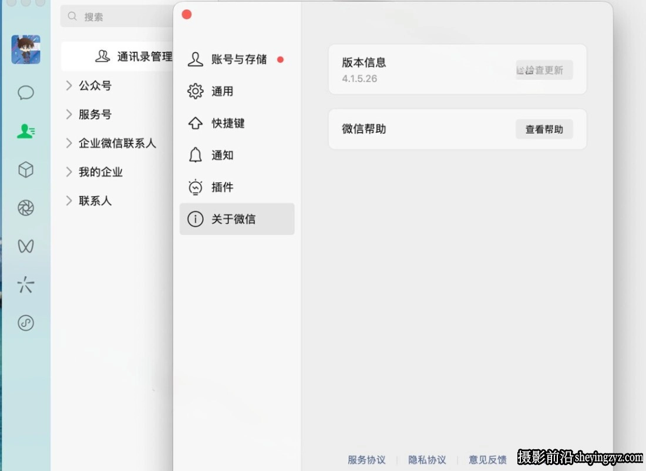Click the gear icon beside 通用

click(x=196, y=91)
